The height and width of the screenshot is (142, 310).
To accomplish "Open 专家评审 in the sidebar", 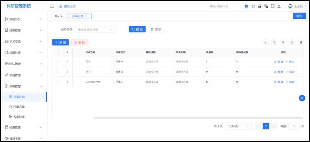I will tap(21, 116).
